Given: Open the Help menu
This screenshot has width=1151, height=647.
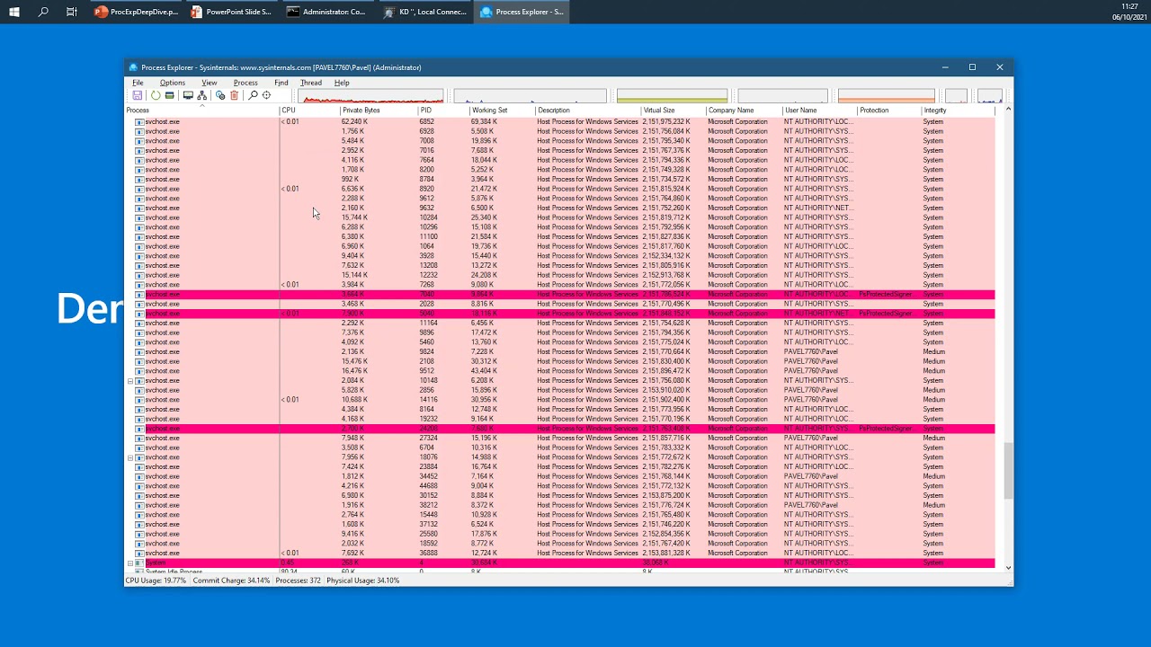Looking at the screenshot, I should (x=342, y=83).
